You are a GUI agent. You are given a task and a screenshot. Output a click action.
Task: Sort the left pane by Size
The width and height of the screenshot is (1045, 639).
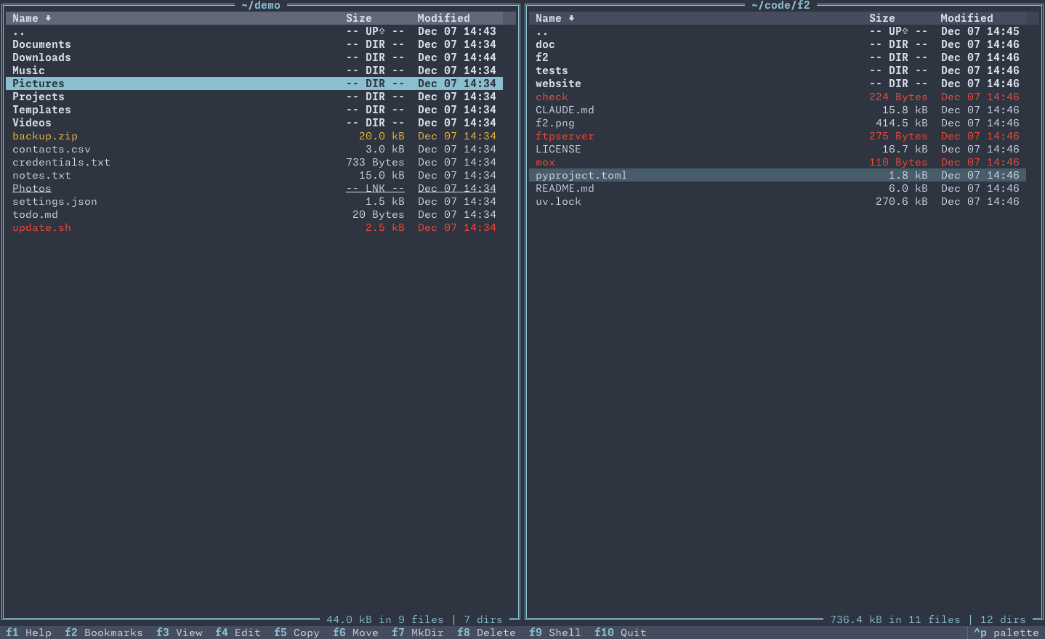(359, 17)
